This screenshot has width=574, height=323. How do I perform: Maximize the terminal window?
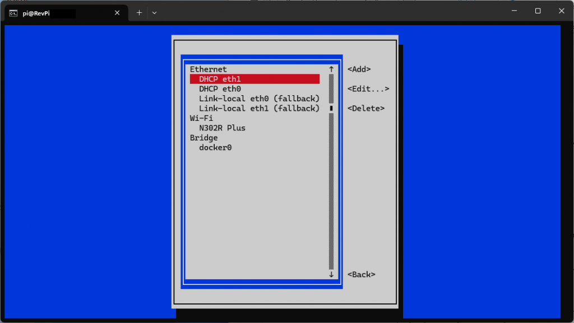point(538,11)
